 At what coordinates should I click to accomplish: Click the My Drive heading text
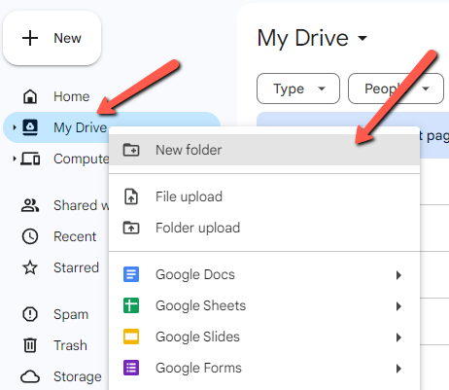pyautogui.click(x=303, y=39)
